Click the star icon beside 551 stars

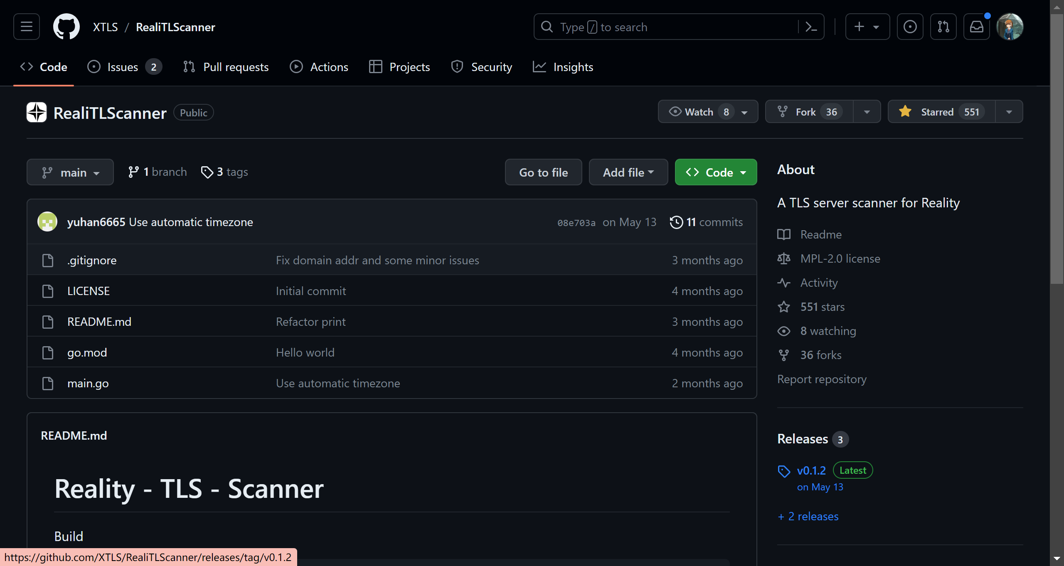click(784, 307)
